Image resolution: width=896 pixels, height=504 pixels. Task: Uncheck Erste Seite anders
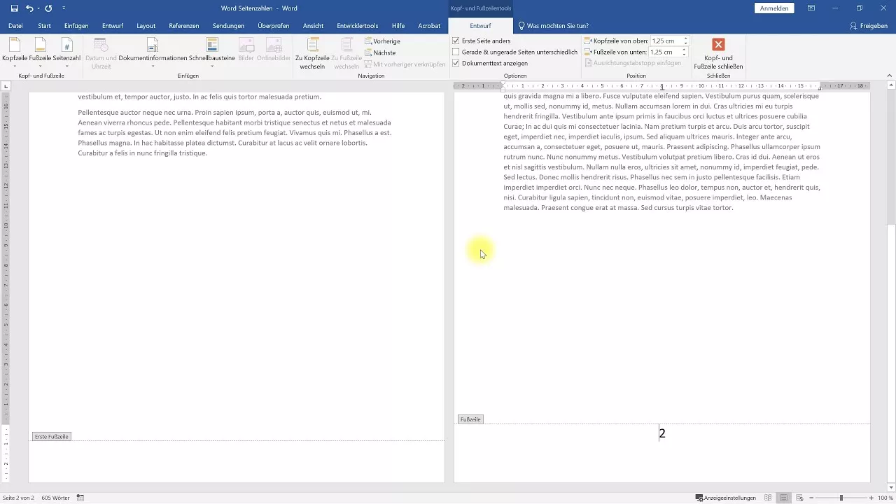click(456, 41)
